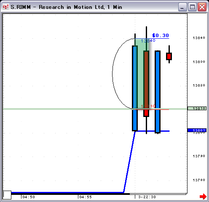Click the 13820 price axis label
Screen dimensions: 209x202
pyautogui.click(x=199, y=85)
